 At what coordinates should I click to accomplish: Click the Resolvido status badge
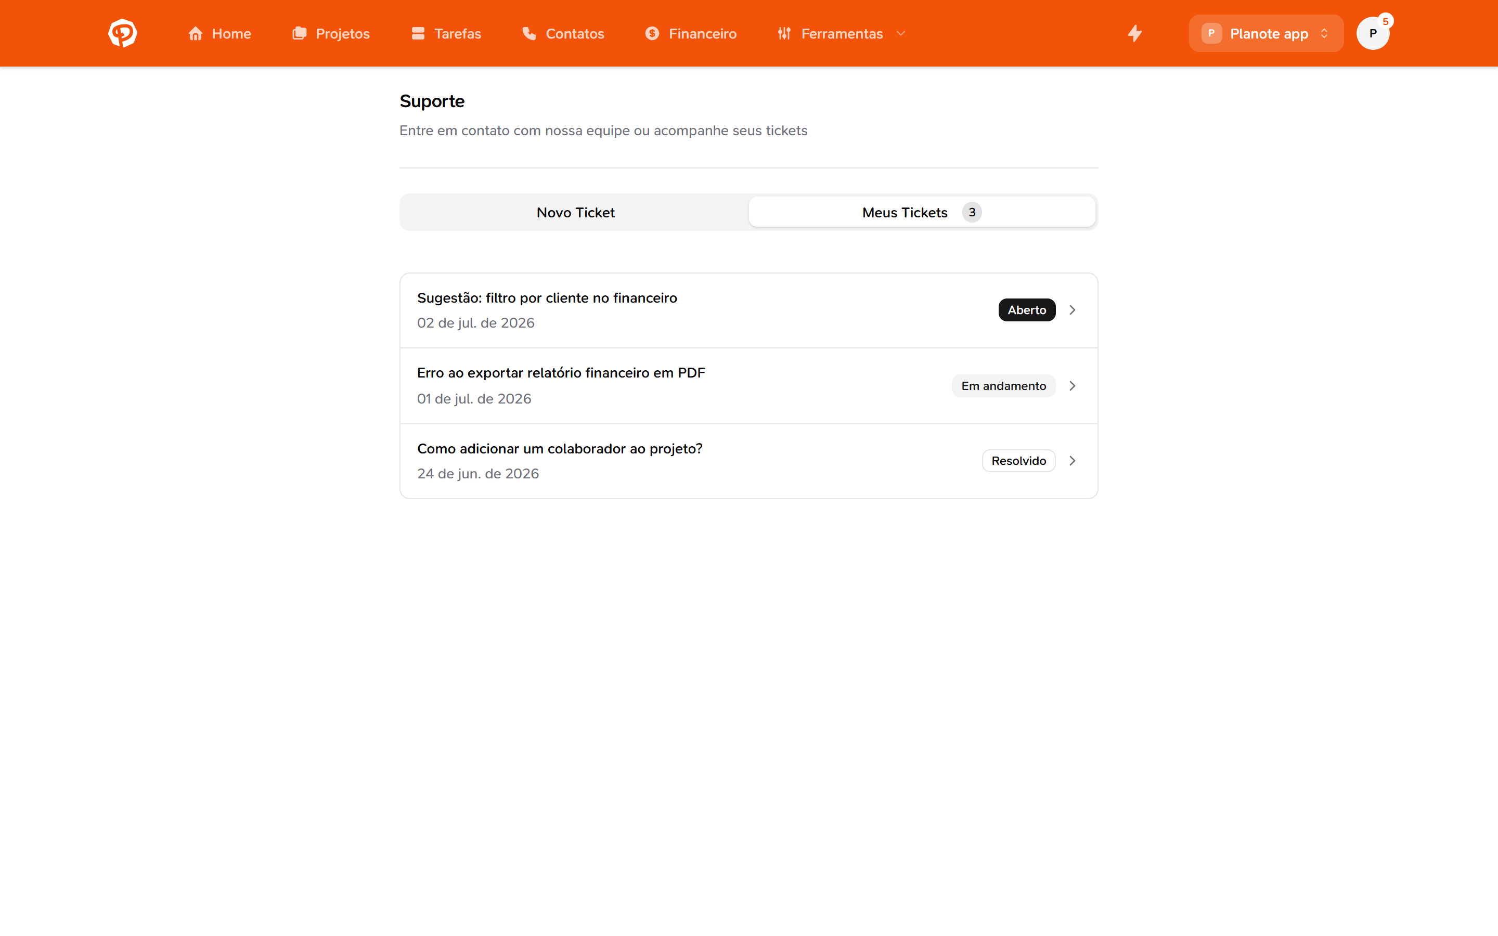(1018, 461)
